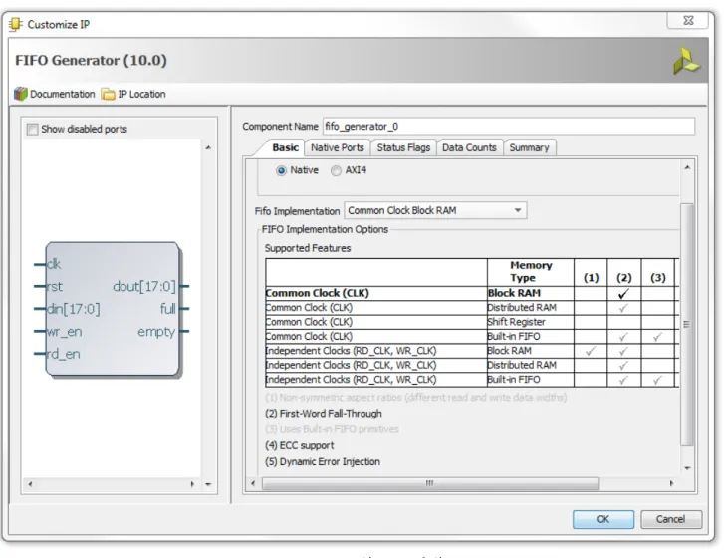Select the AXI4 interface radio button
Screen dimensions: 724x558
point(336,171)
